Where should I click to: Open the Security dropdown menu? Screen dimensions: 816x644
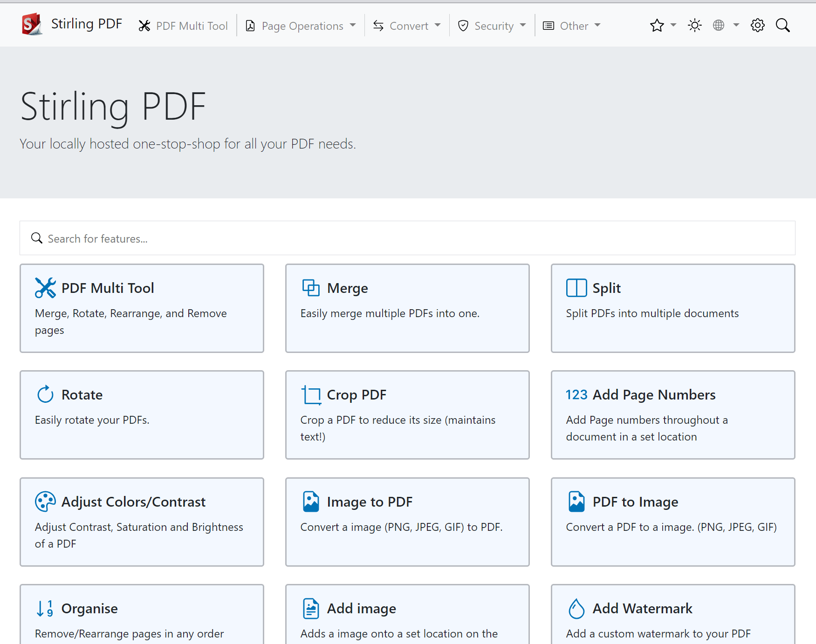click(x=492, y=26)
